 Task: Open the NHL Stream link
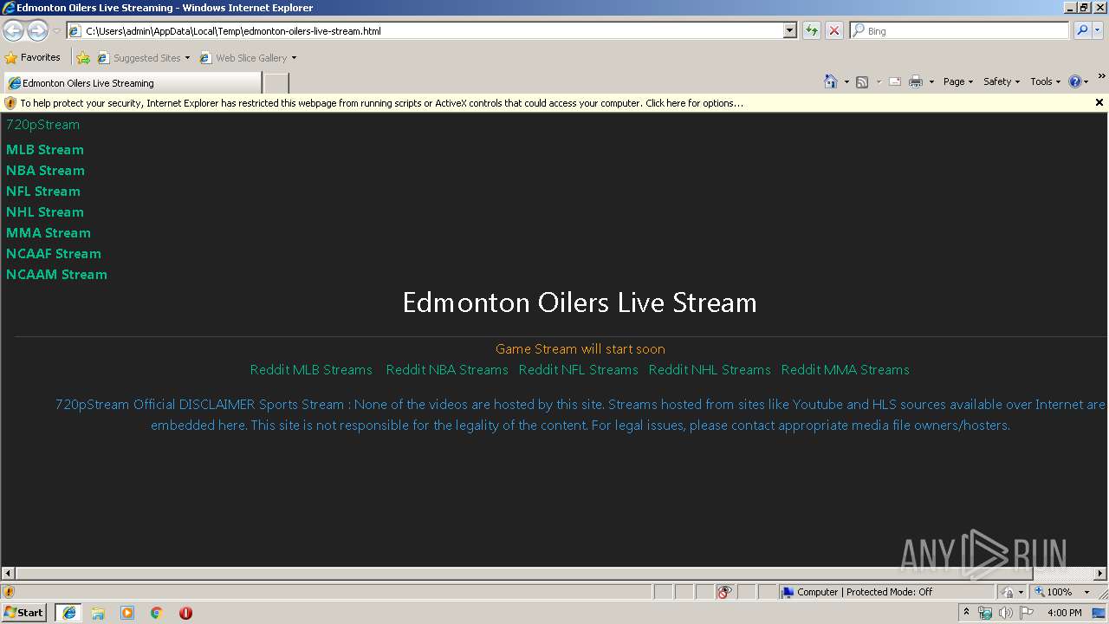tap(45, 212)
